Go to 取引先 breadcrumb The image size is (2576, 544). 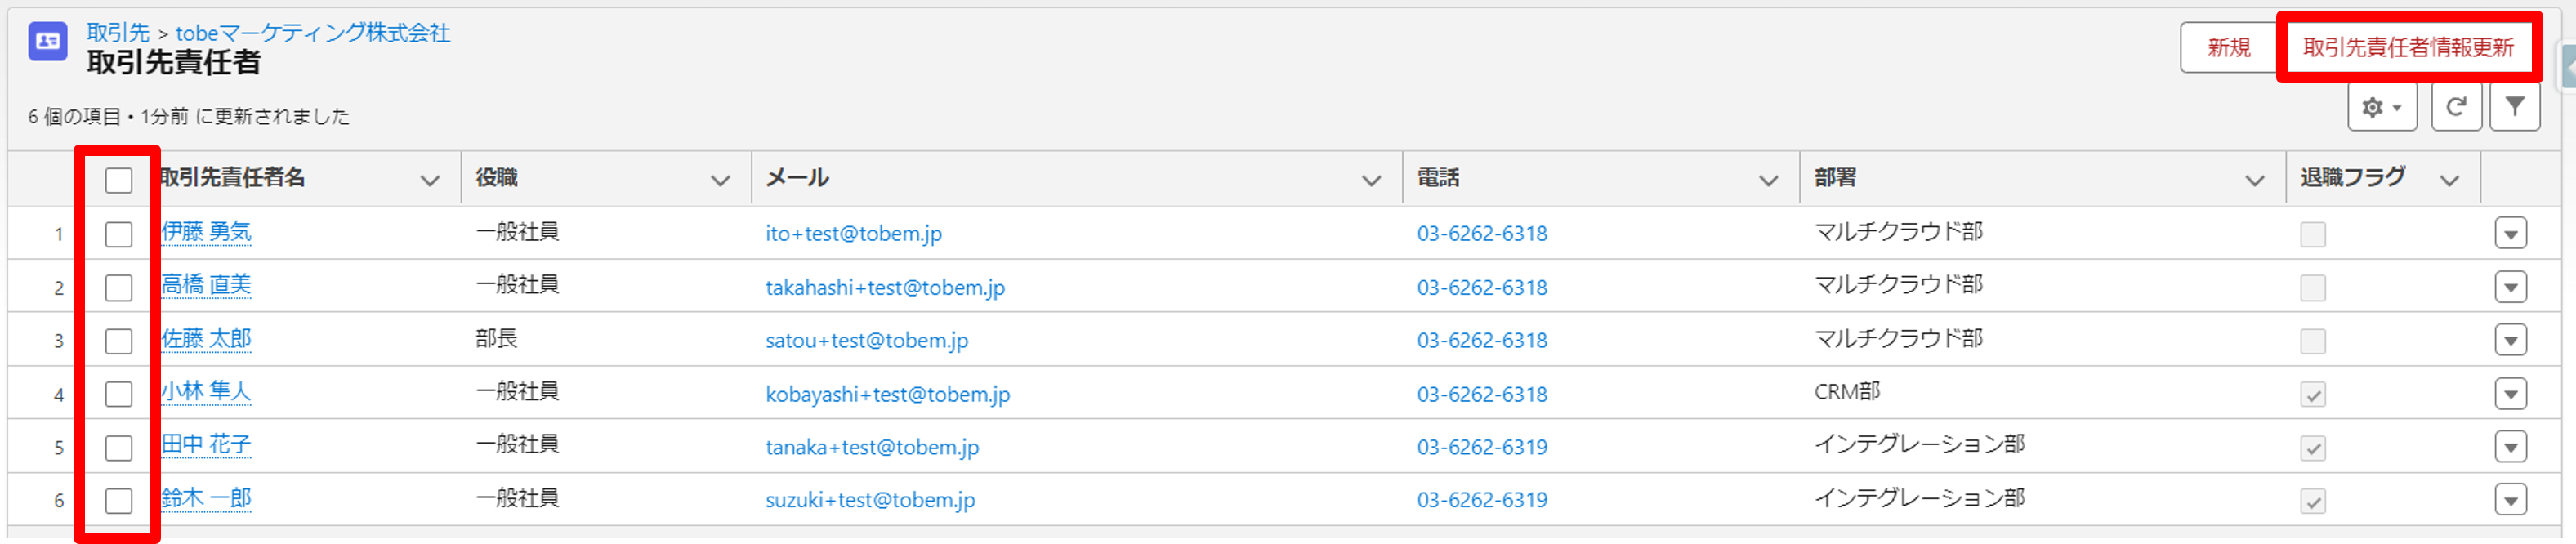(x=118, y=33)
